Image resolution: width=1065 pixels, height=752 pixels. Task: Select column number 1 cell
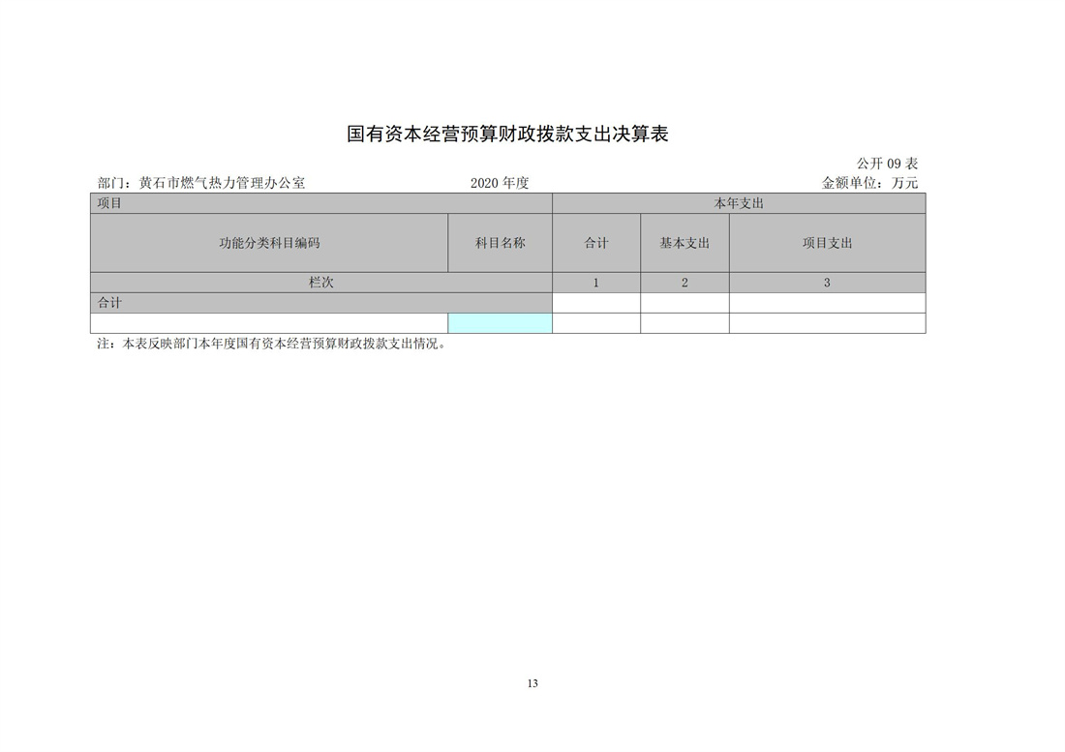(x=596, y=283)
